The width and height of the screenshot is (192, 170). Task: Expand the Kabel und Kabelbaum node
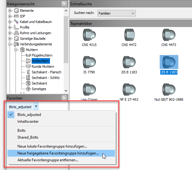10,22
